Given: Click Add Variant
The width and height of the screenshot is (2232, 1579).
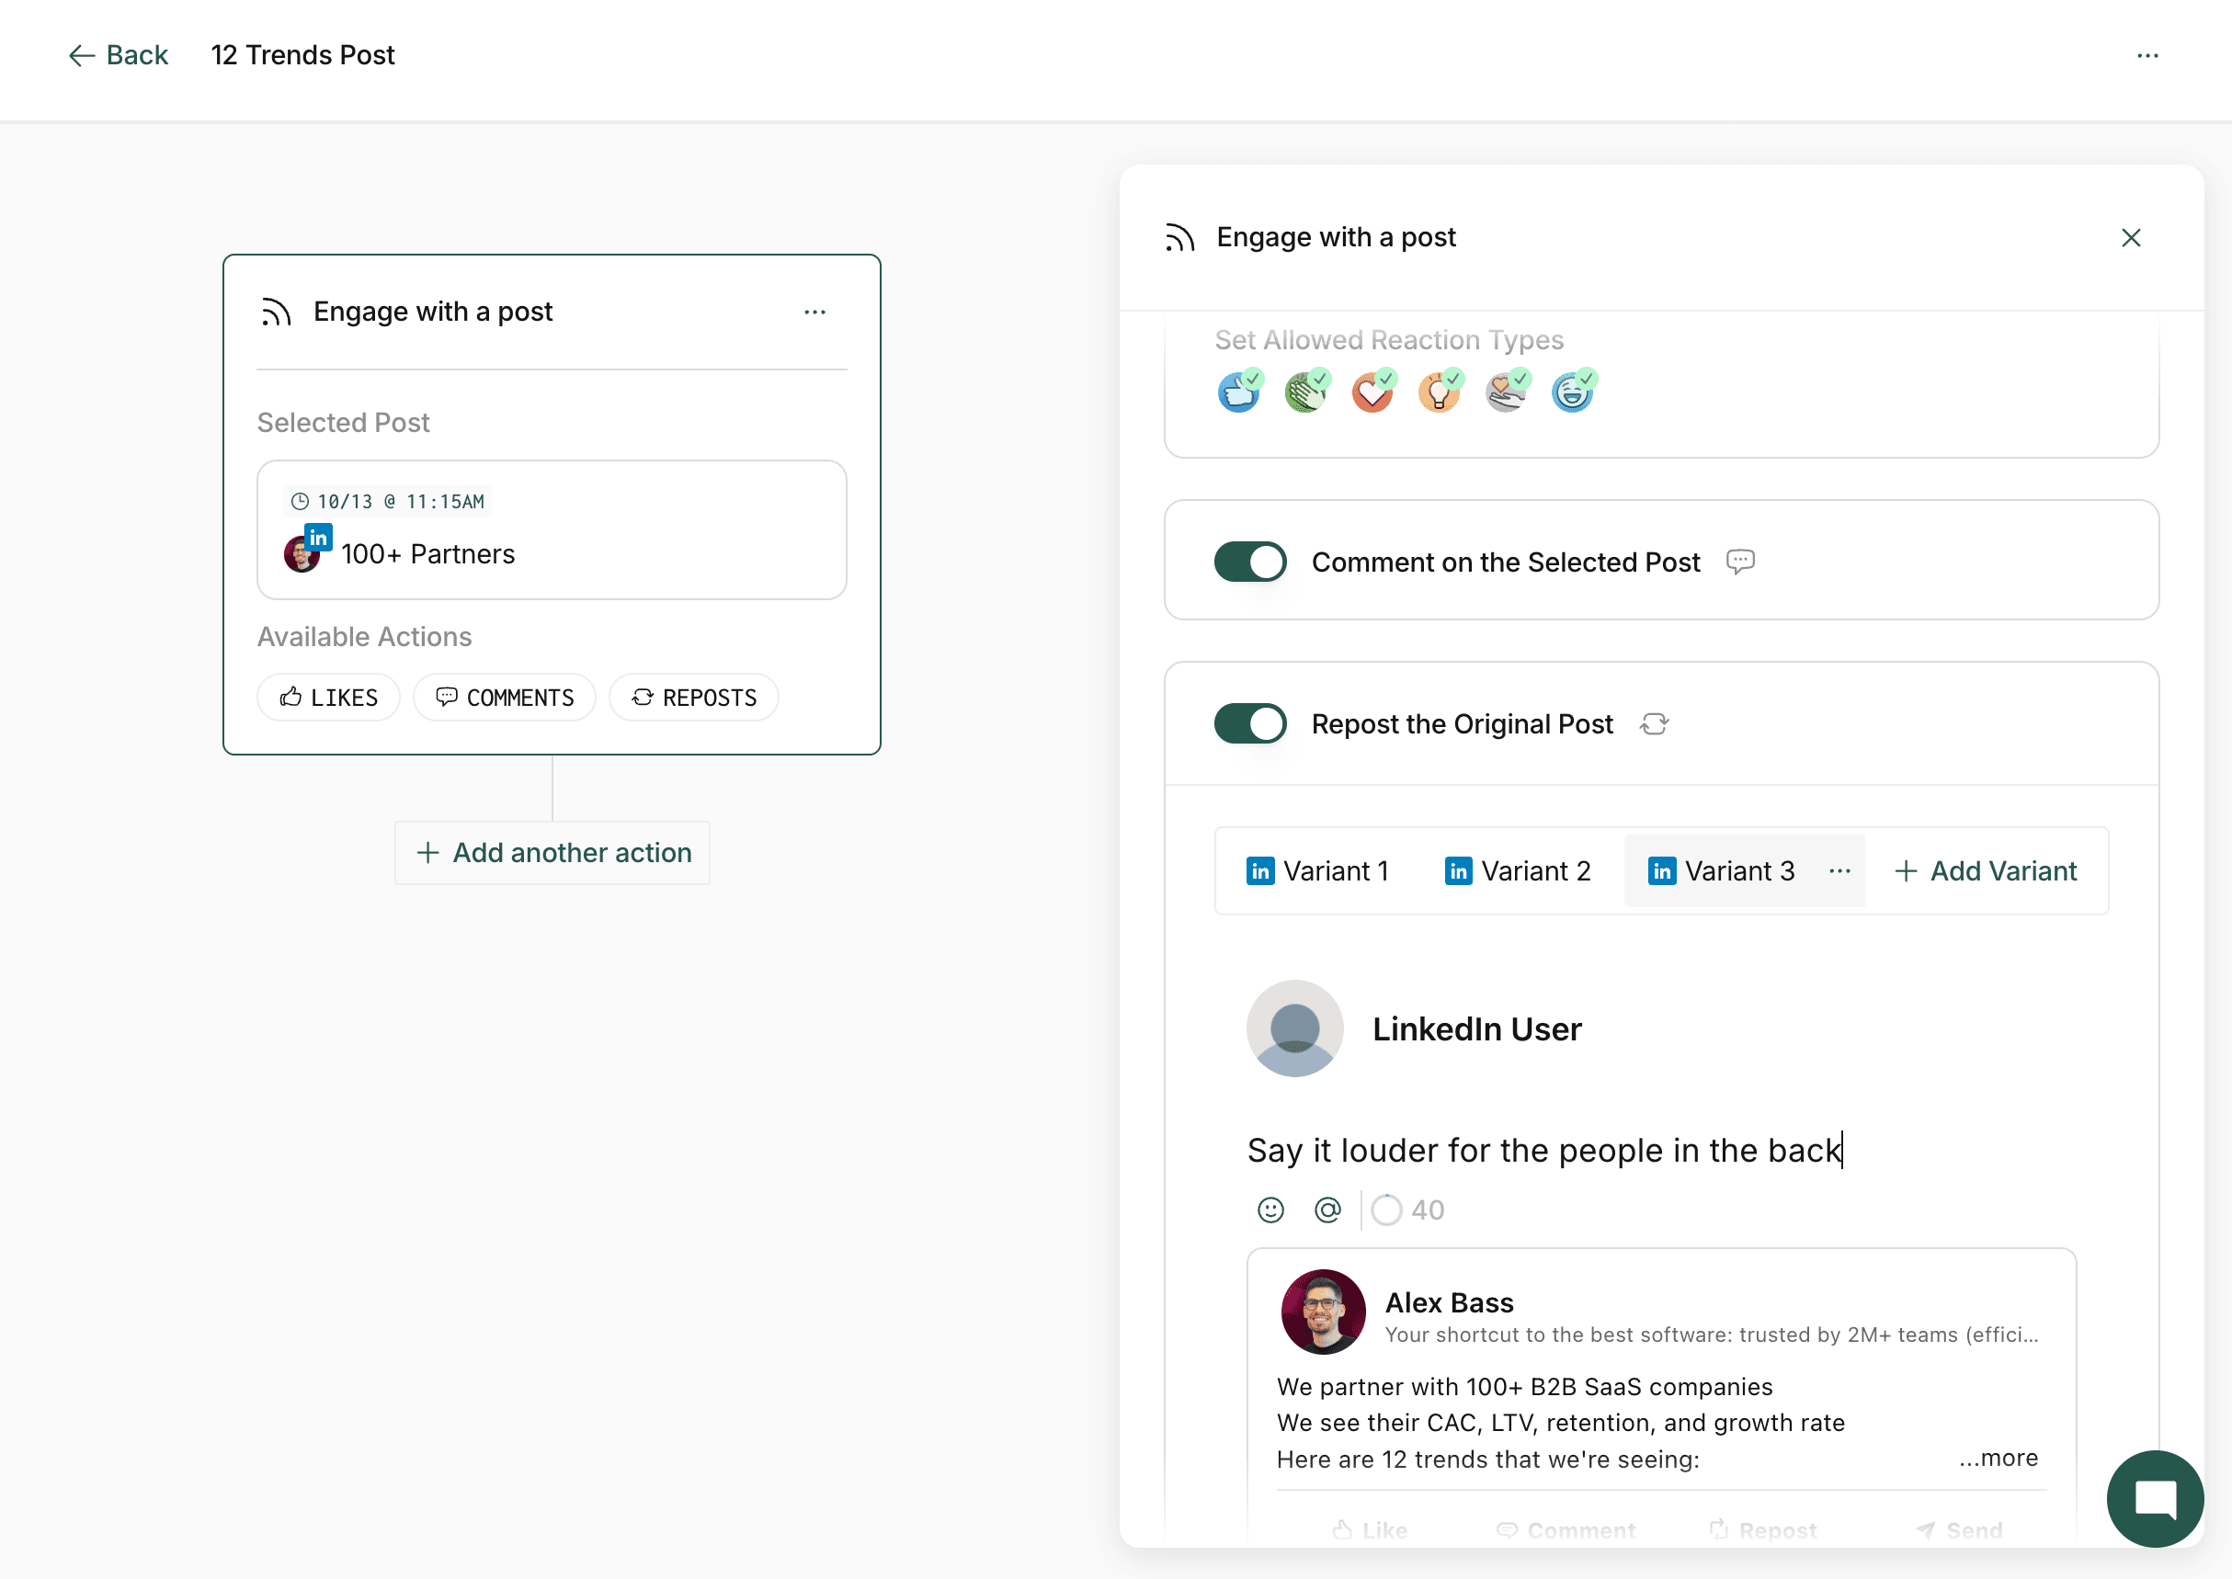Looking at the screenshot, I should click(1986, 871).
